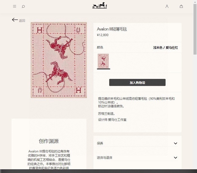Click the Hermès carriage logo

pos(100,6)
